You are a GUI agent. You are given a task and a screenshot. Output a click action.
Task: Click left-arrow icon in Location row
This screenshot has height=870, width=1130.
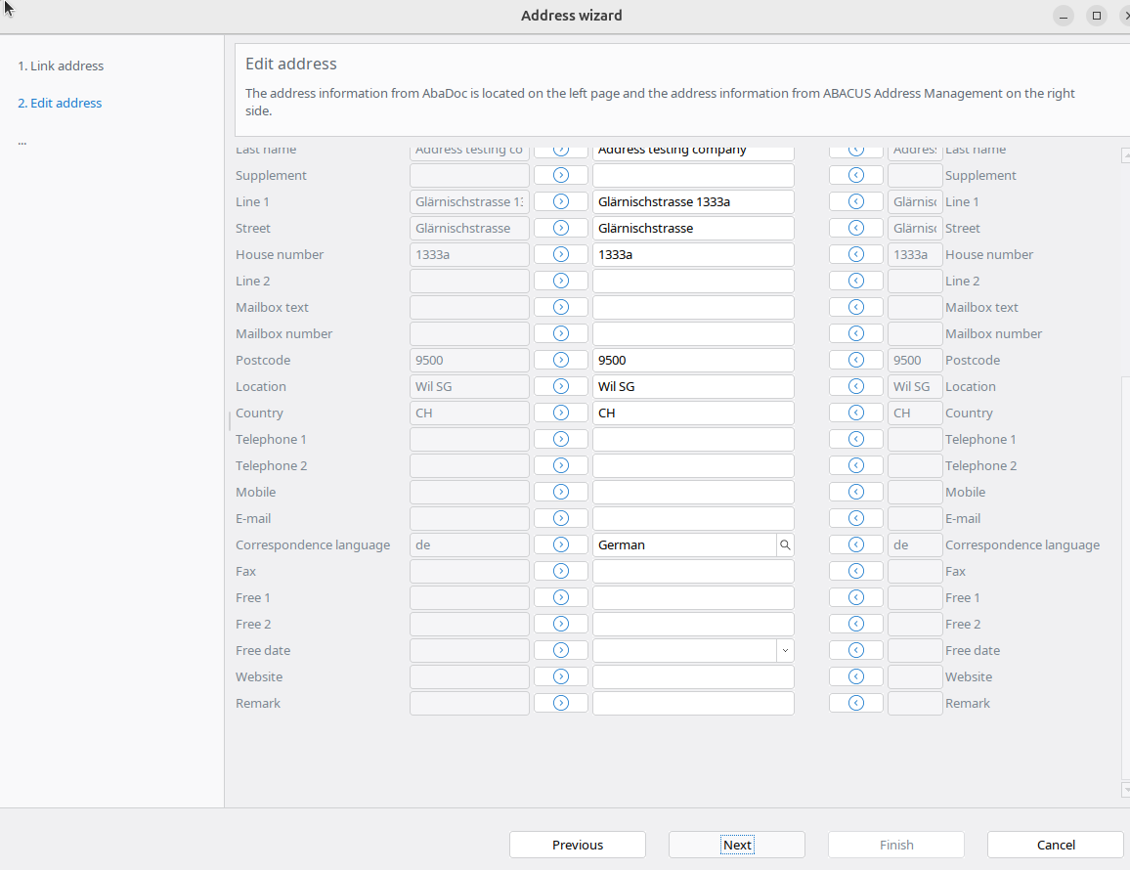(x=856, y=386)
